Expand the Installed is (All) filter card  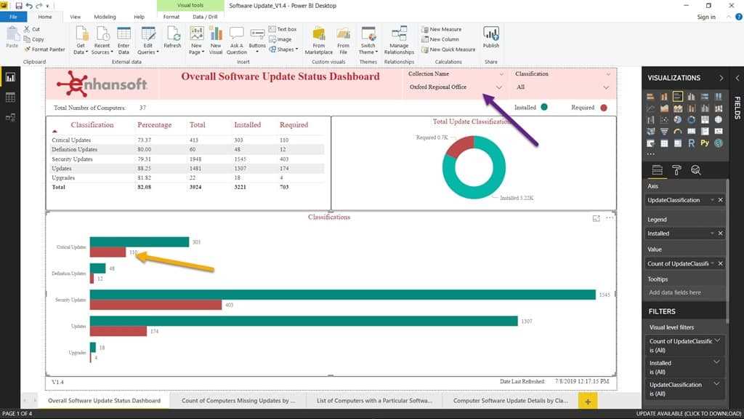[x=718, y=362]
